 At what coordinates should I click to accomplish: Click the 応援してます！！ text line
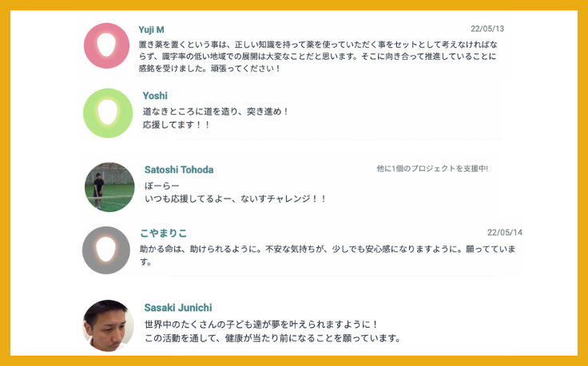point(177,125)
